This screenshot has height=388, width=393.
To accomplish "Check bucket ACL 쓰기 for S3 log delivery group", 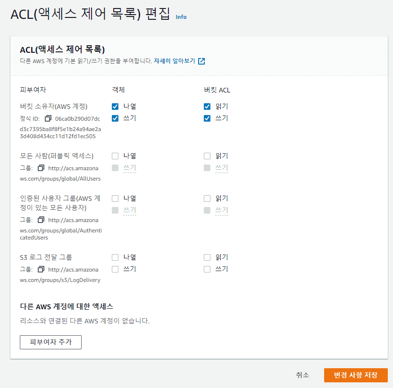I will [207, 269].
